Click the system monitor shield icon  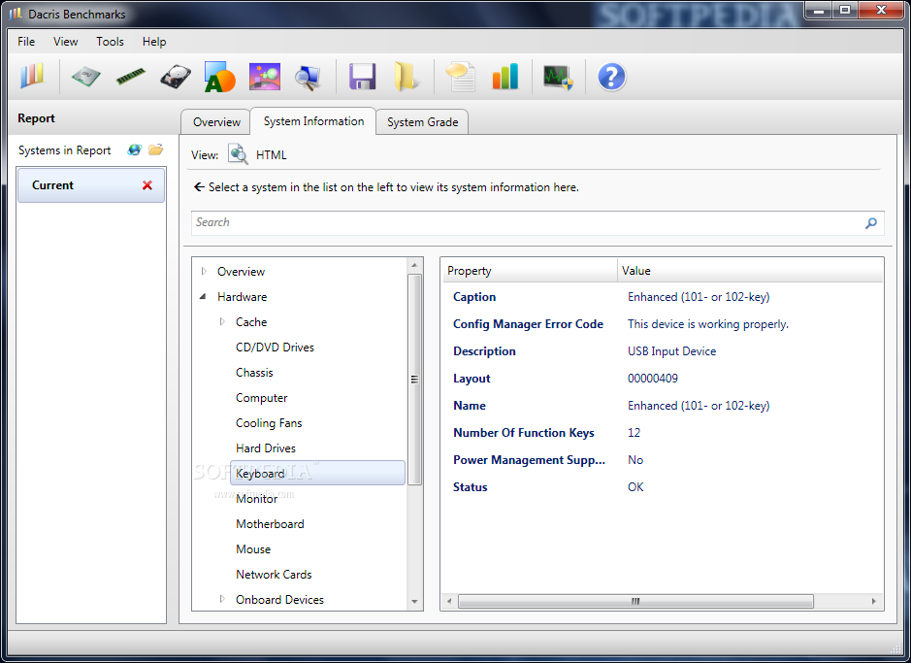[x=558, y=77]
